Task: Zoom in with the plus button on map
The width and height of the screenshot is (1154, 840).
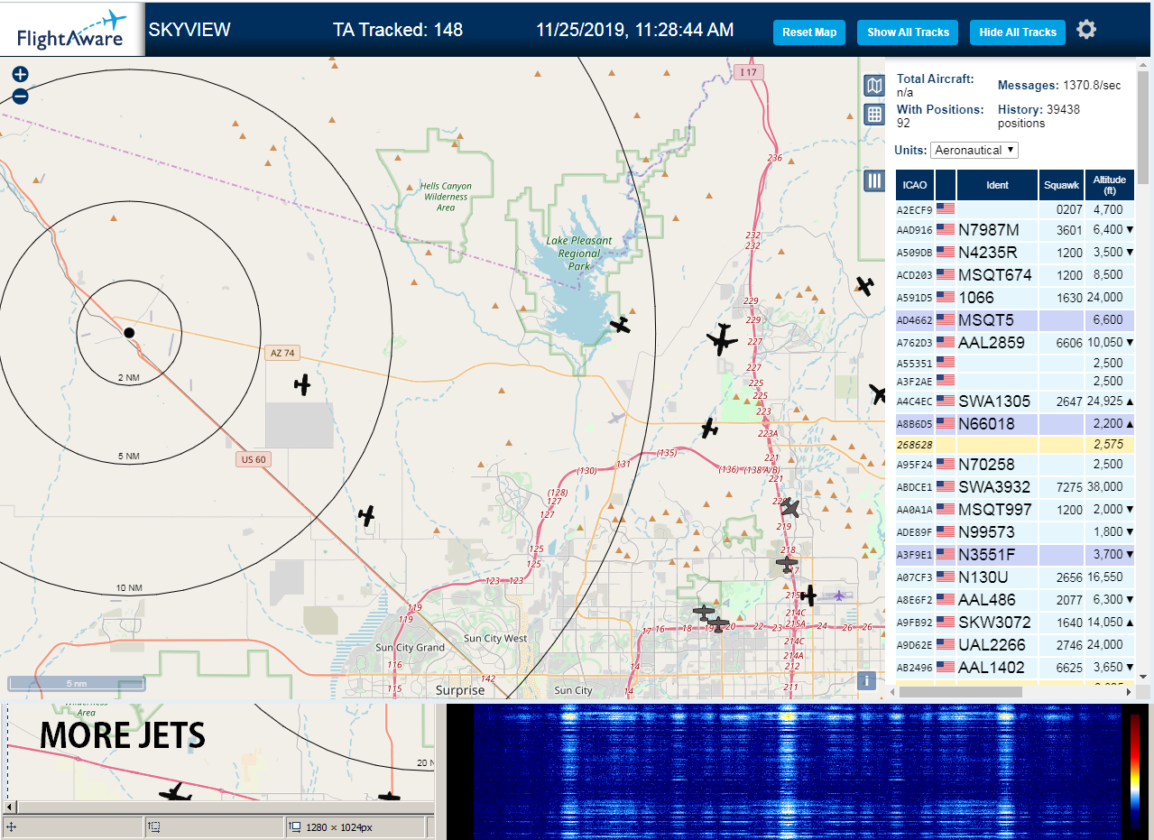Action: pos(20,74)
